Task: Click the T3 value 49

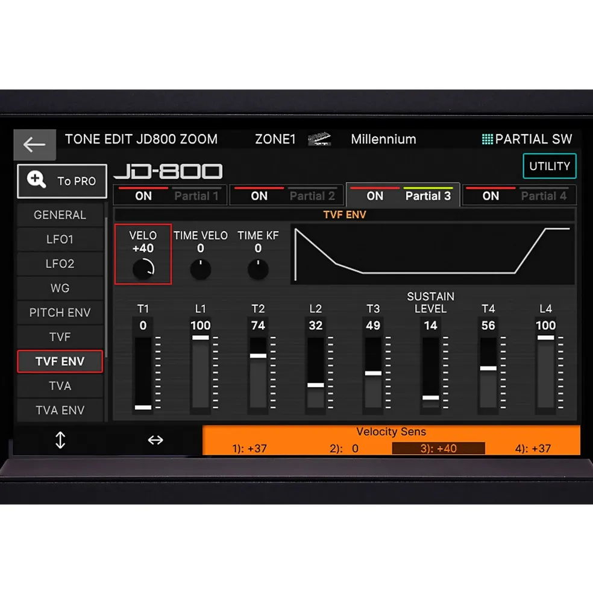Action: click(373, 326)
